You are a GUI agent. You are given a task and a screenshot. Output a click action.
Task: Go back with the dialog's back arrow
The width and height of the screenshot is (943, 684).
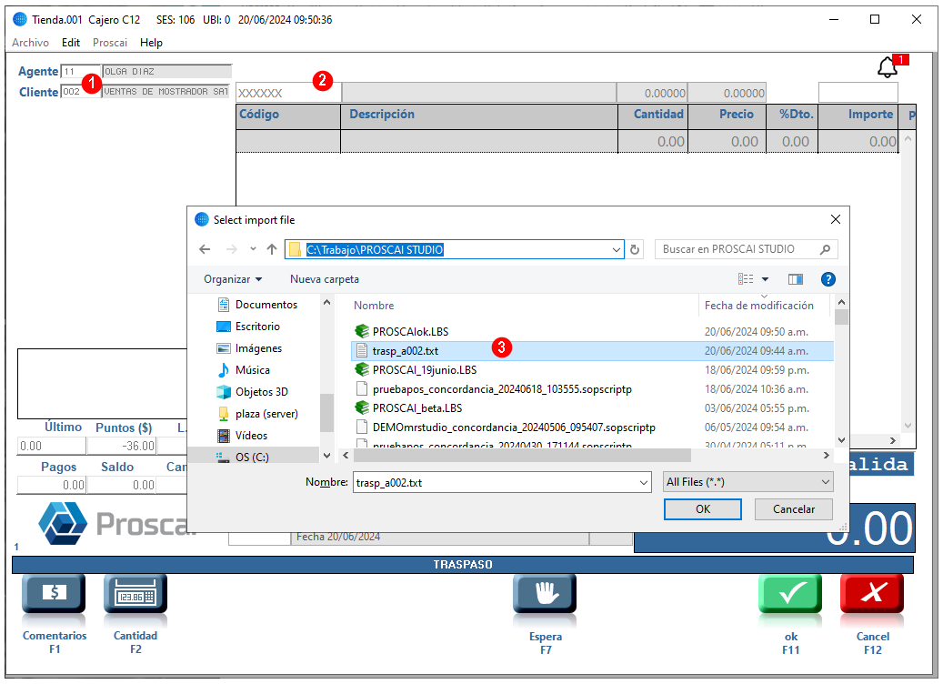pyautogui.click(x=206, y=249)
